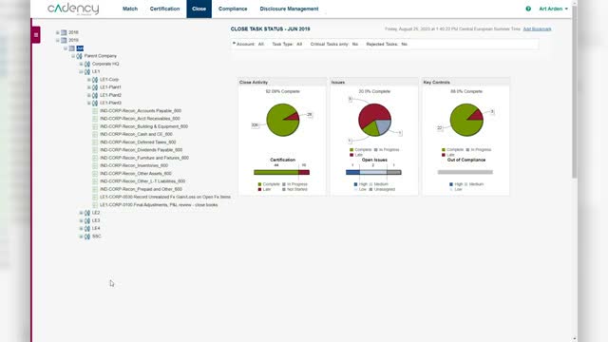Open IND-CORP-Recon_Other Assets_600 task
The image size is (608, 342).
pyautogui.click(x=136, y=173)
